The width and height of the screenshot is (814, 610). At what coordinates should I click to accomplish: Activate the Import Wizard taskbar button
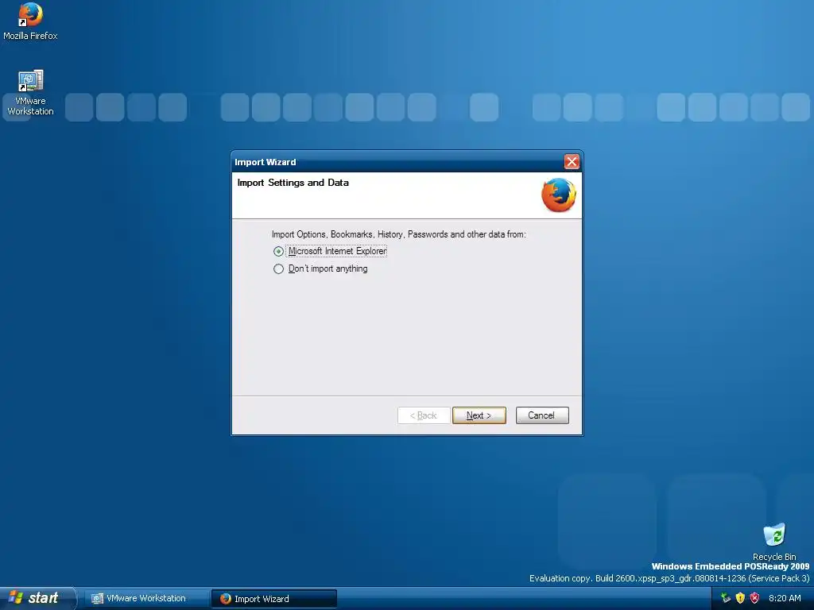click(x=274, y=599)
